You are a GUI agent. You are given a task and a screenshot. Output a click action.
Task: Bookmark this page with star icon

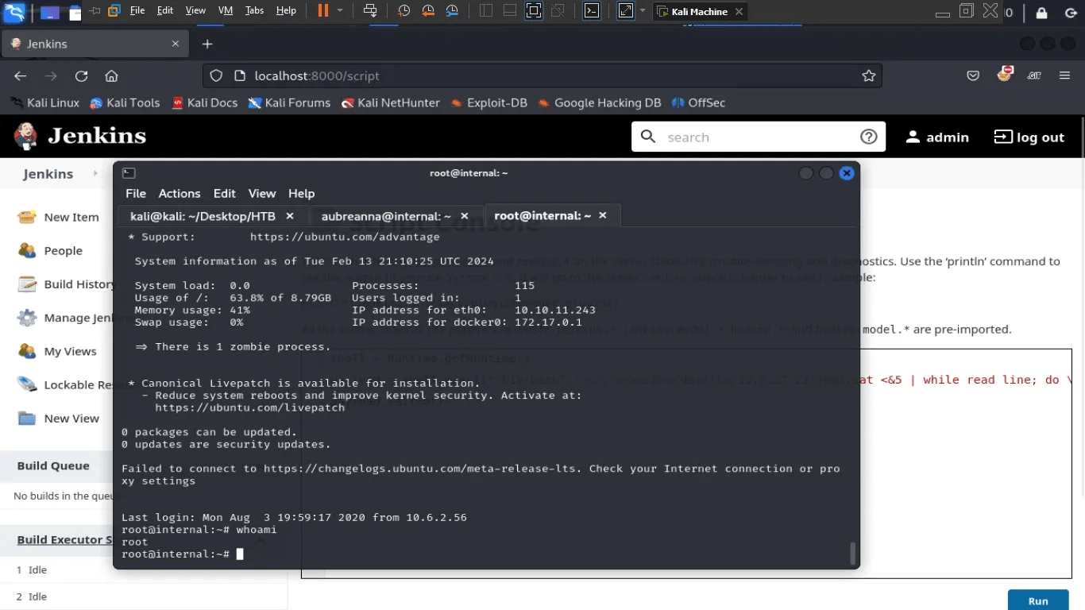click(x=869, y=75)
